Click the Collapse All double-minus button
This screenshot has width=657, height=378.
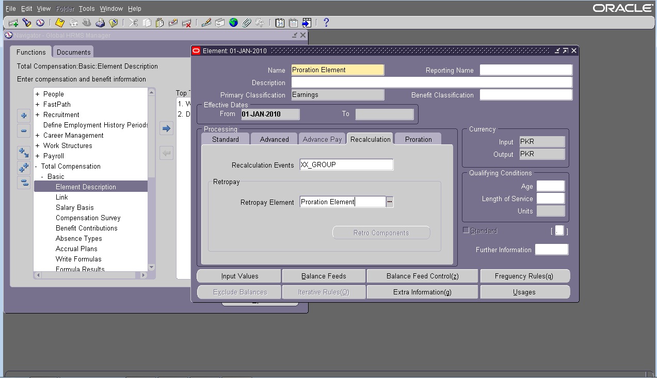24,182
